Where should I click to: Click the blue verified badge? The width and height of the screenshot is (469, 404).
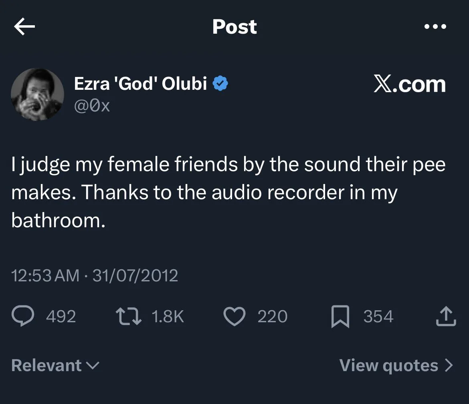[220, 84]
